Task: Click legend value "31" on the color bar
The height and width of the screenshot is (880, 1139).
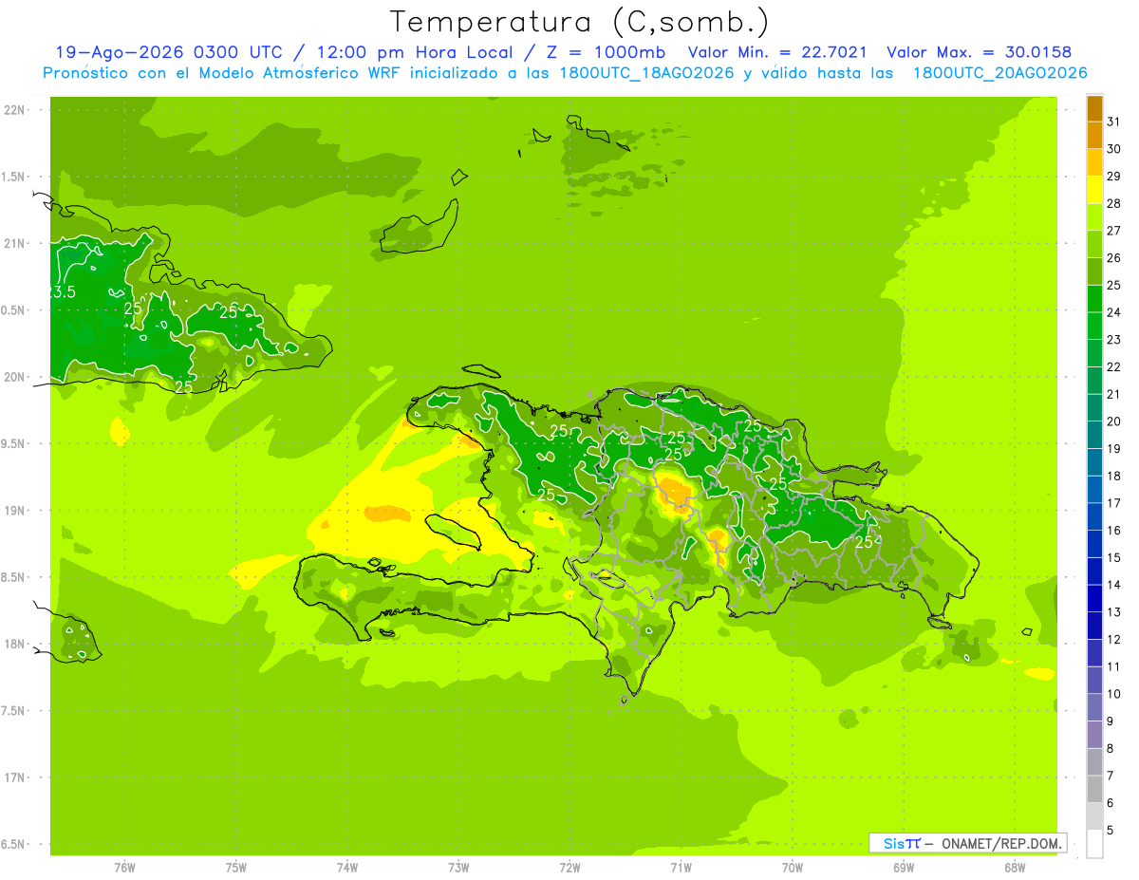Action: (1114, 122)
